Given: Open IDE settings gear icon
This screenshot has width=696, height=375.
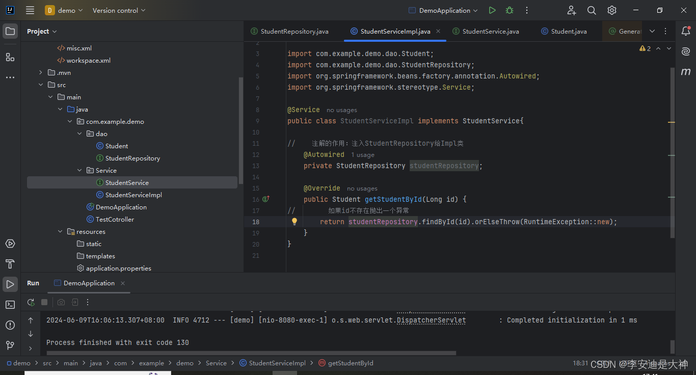Looking at the screenshot, I should point(612,10).
